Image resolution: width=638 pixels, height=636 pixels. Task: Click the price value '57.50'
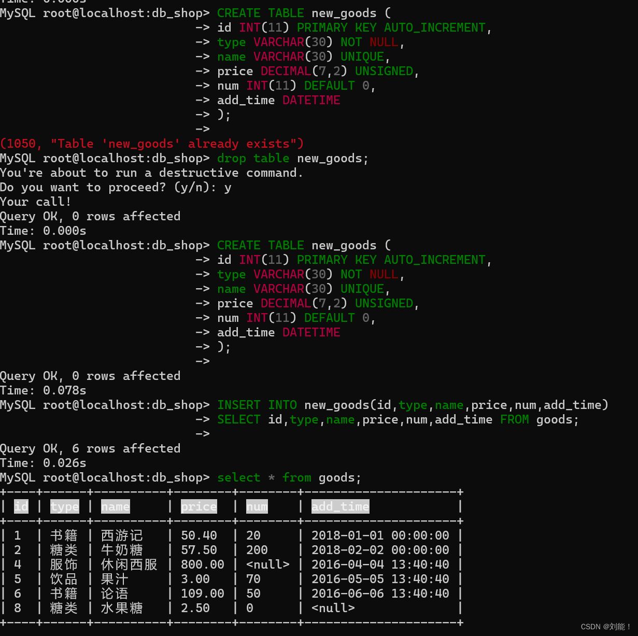coord(199,550)
